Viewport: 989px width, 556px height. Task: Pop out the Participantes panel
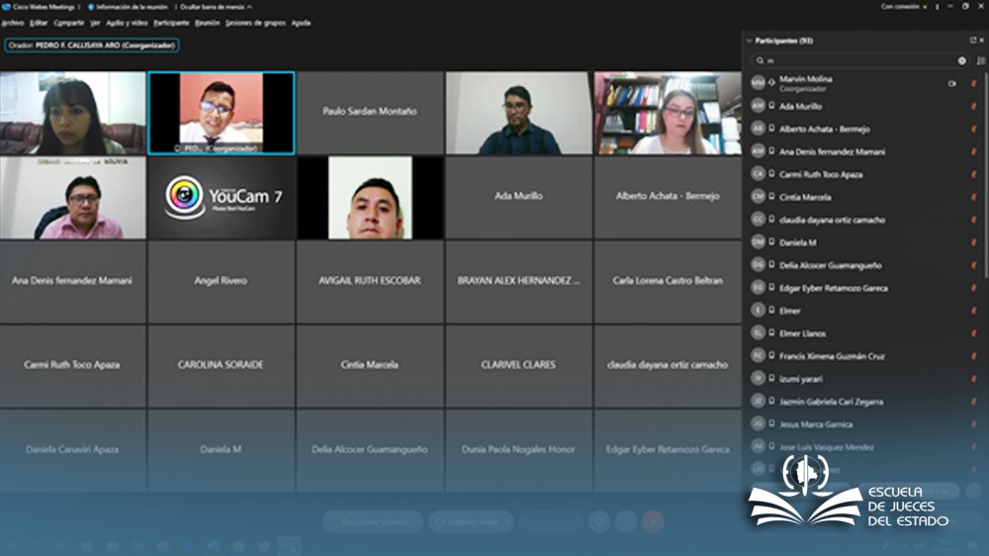(x=972, y=41)
